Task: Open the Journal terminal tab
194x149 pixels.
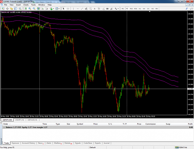Action: tap(106, 143)
